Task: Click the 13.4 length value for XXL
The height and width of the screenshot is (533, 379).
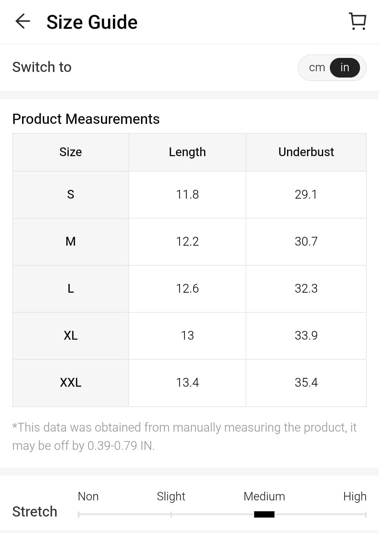Action: tap(187, 382)
